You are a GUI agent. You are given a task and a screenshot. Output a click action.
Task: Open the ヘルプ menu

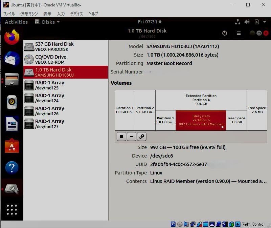tap(93, 14)
